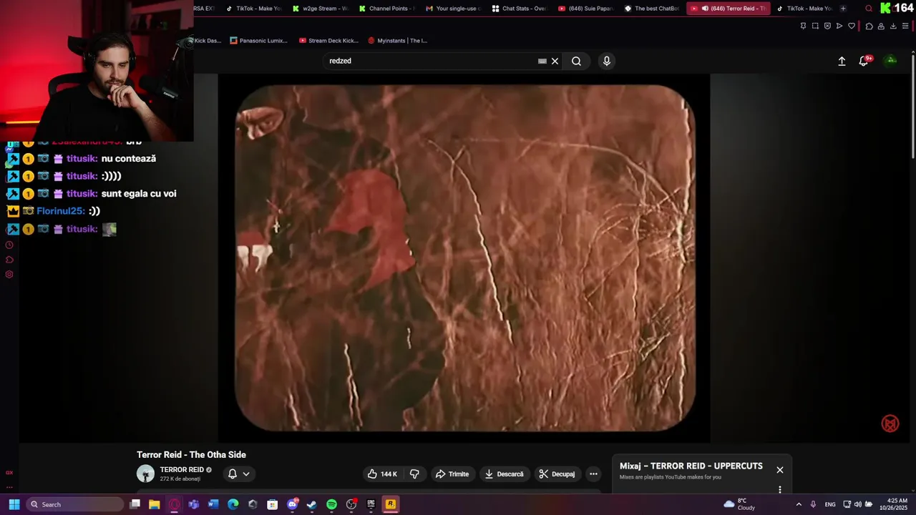This screenshot has width=916, height=515.
Task: Open Microsoft Teams from the taskbar
Action: coord(193,504)
